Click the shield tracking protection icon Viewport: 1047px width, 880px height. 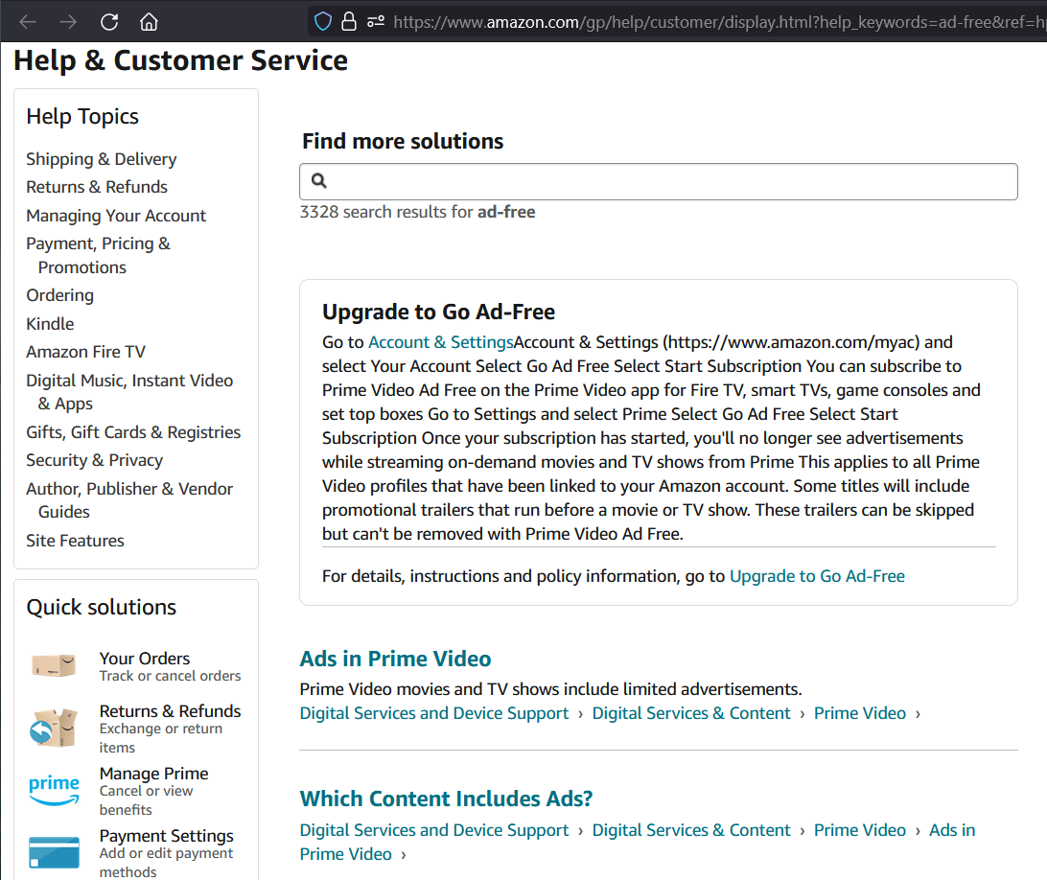tap(323, 21)
